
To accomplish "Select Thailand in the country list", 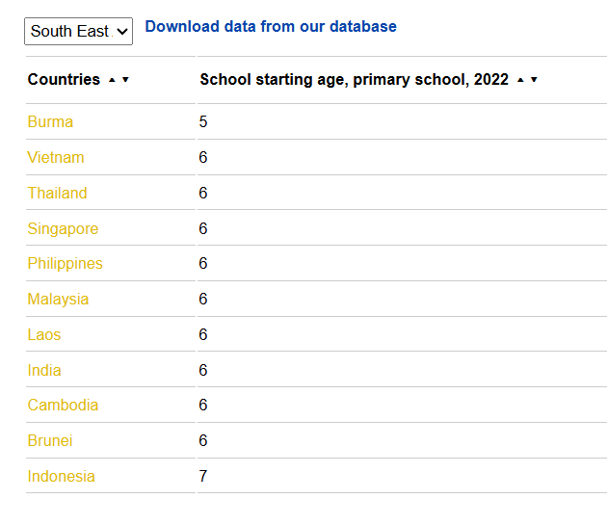I will pyautogui.click(x=57, y=193).
